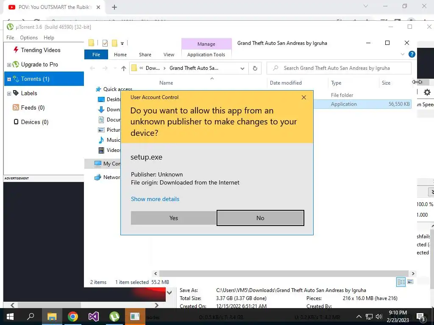Click the Explorer search field
This screenshot has height=325, width=434.
tap(339, 68)
